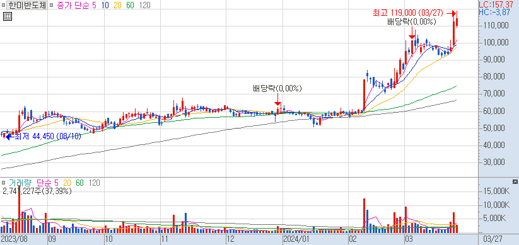Click the 최저 44,450 (08/10) low label

tap(48, 136)
